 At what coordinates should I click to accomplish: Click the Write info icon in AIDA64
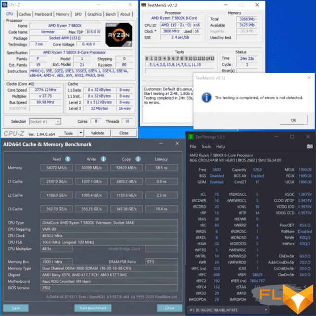tap(103, 159)
